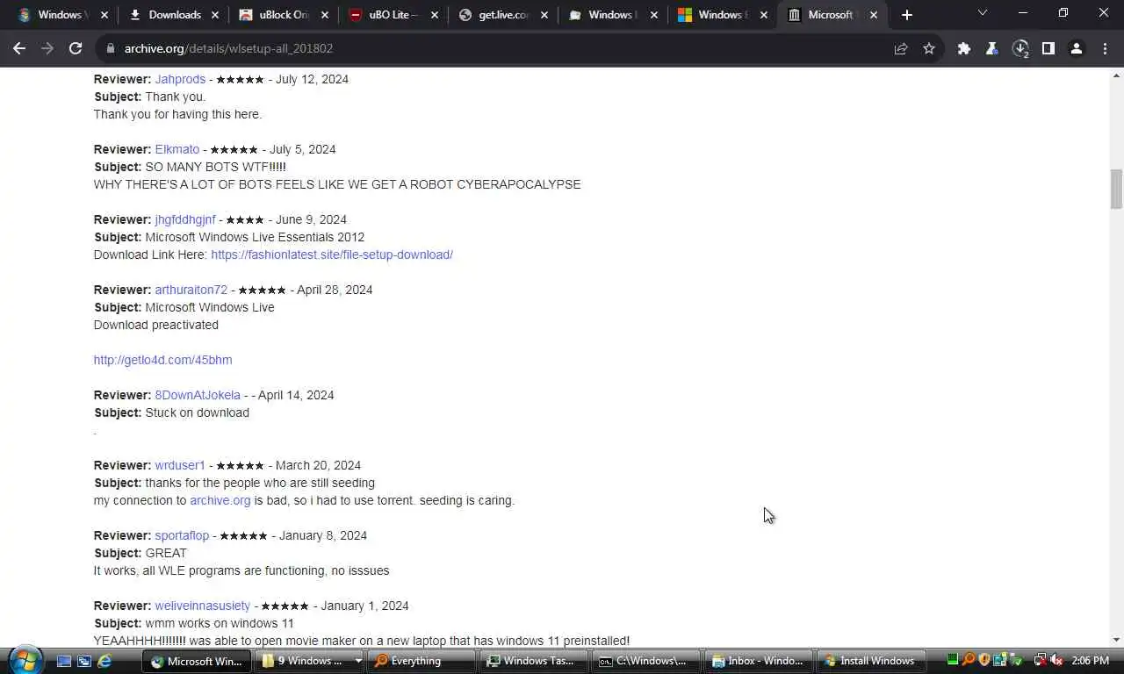
Task: Share this page via share icon
Action: [901, 48]
